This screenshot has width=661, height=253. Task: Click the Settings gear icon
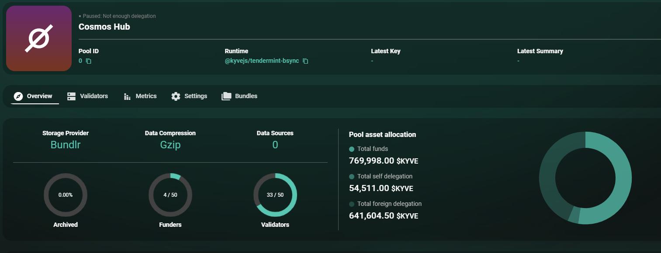(x=176, y=96)
